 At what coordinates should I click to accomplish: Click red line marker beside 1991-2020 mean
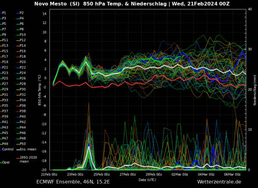(18, 158)
